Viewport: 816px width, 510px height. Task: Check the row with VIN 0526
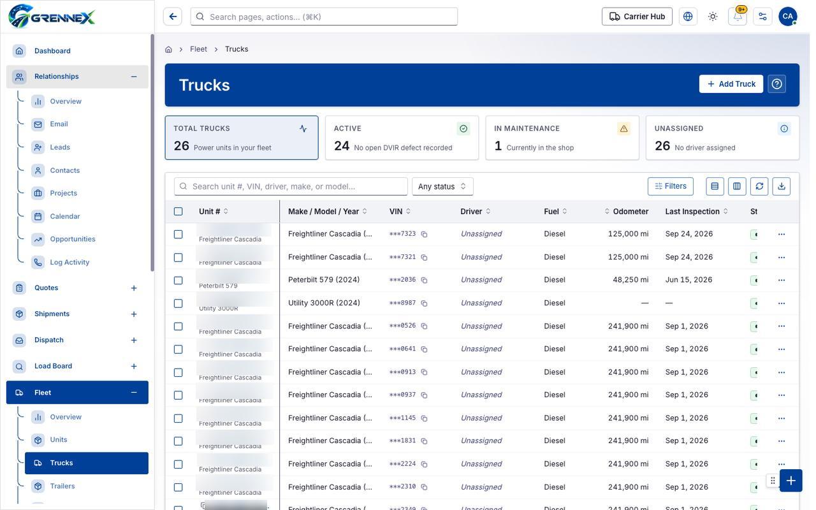(x=178, y=326)
